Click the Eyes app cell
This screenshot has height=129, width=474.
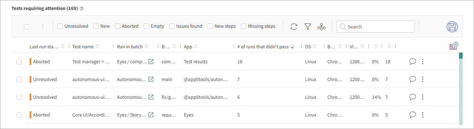(x=189, y=115)
